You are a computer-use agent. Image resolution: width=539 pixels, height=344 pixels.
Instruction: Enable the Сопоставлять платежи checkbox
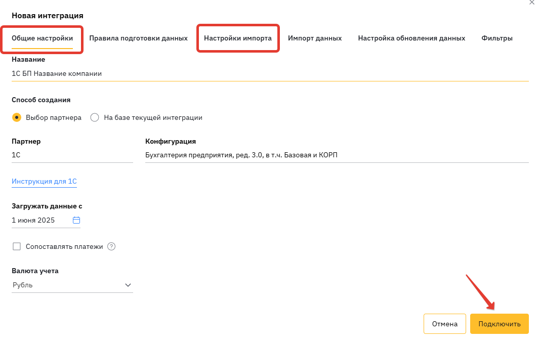17,246
